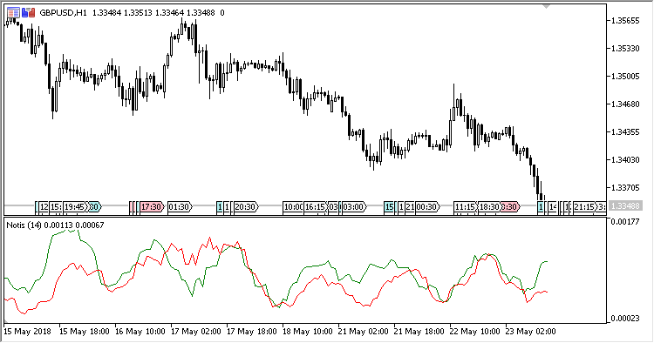Click the 21 May 02:00 time label
654x343 pixels.
(364, 332)
